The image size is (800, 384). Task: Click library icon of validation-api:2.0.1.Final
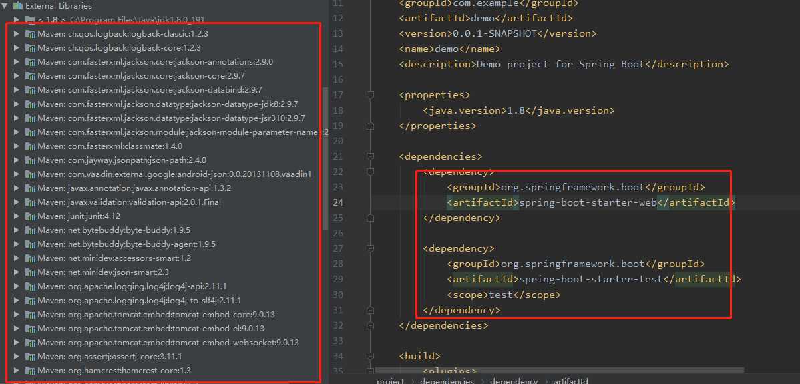(x=31, y=202)
